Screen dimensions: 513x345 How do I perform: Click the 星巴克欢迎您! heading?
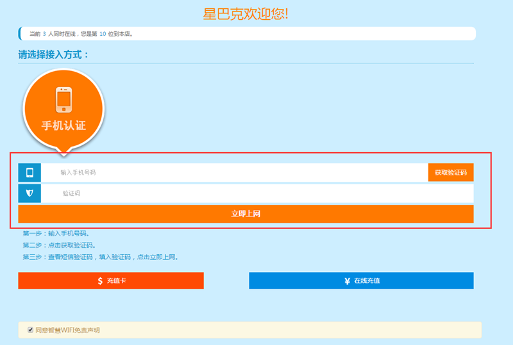(246, 14)
